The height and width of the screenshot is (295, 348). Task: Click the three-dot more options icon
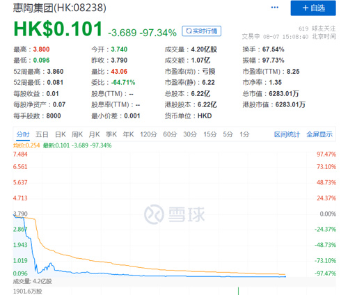275,8
